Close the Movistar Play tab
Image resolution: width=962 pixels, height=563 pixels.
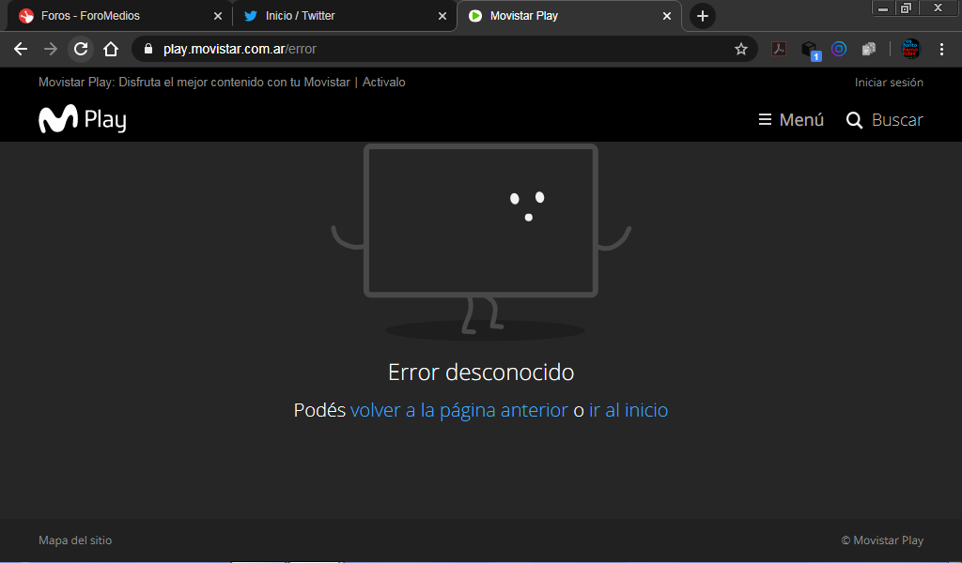(667, 16)
